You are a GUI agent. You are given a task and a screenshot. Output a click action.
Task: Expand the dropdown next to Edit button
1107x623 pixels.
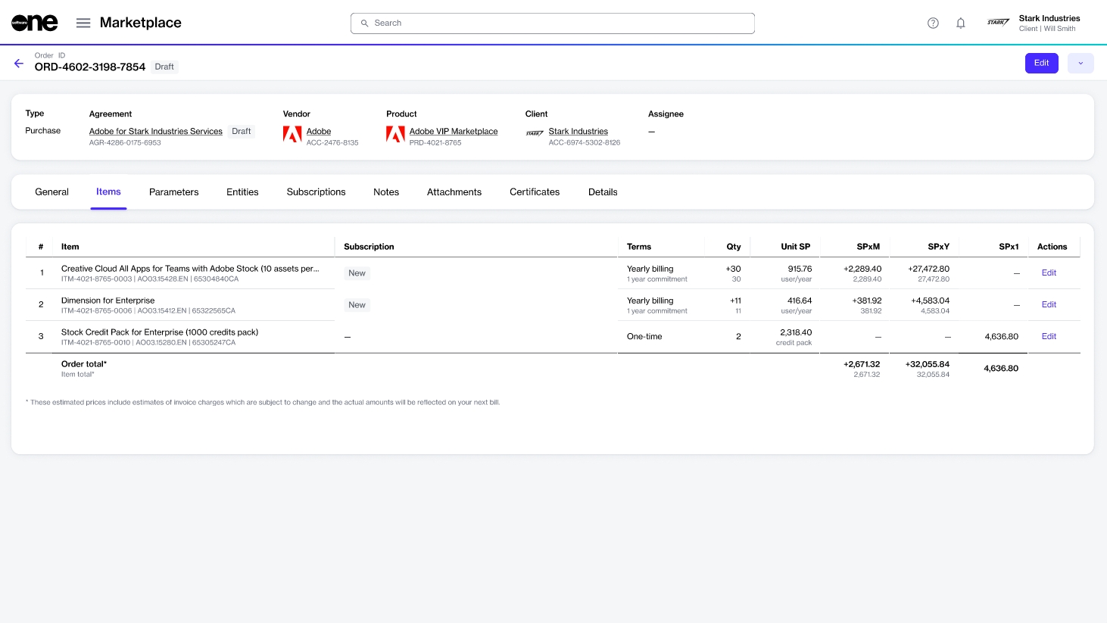pyautogui.click(x=1080, y=63)
